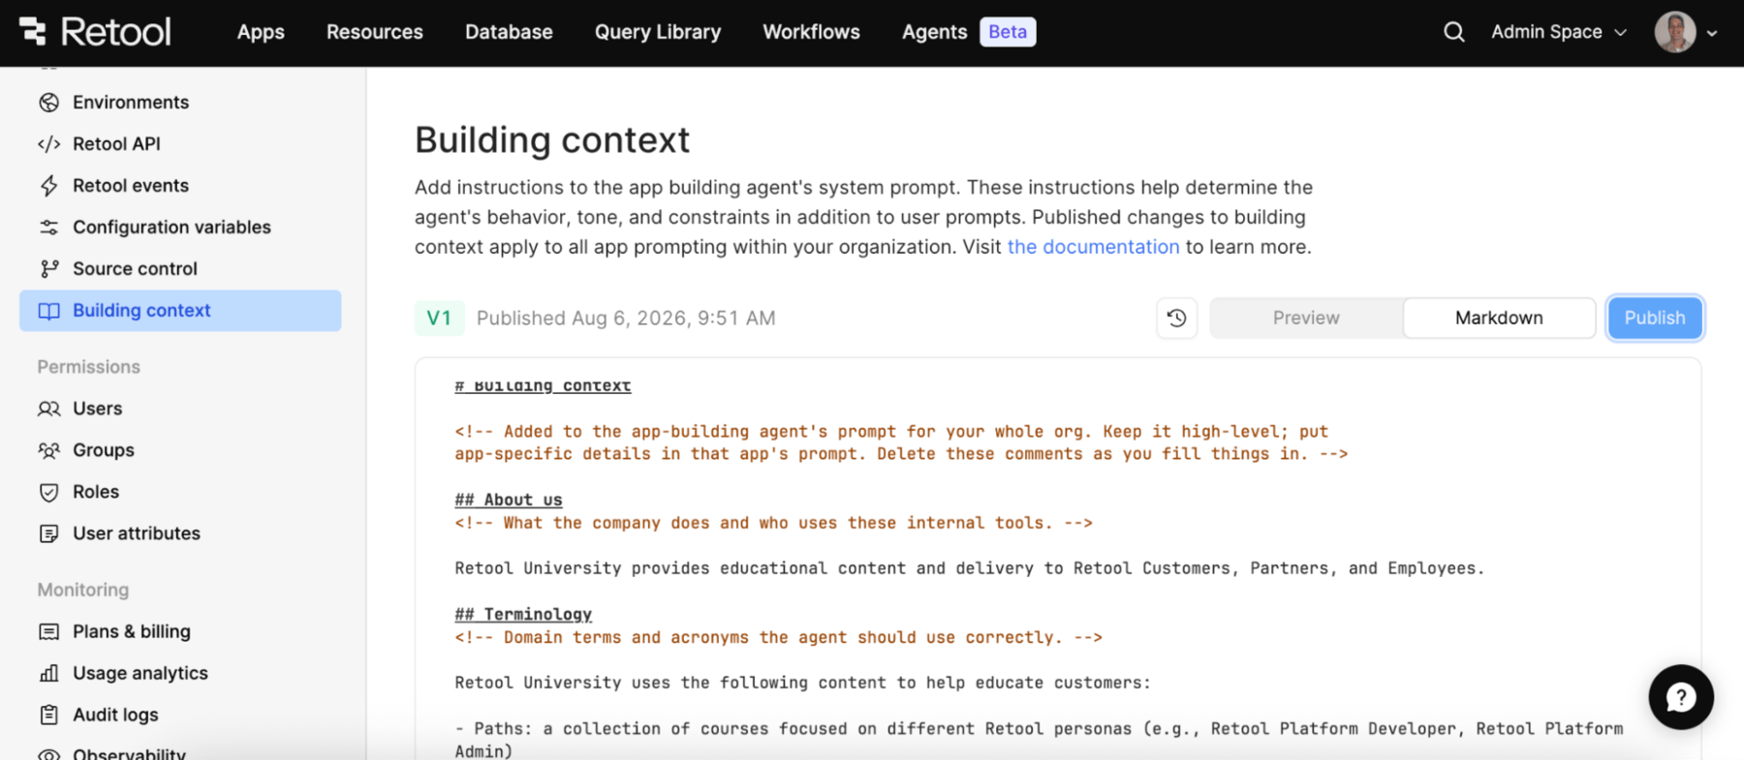Open Observability in sidebar

coord(180,752)
